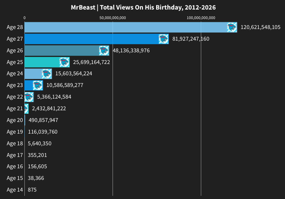Click the MrBeast logo on the Age 25 bar
Image resolution: width=285 pixels, height=199 pixels.
(64, 62)
